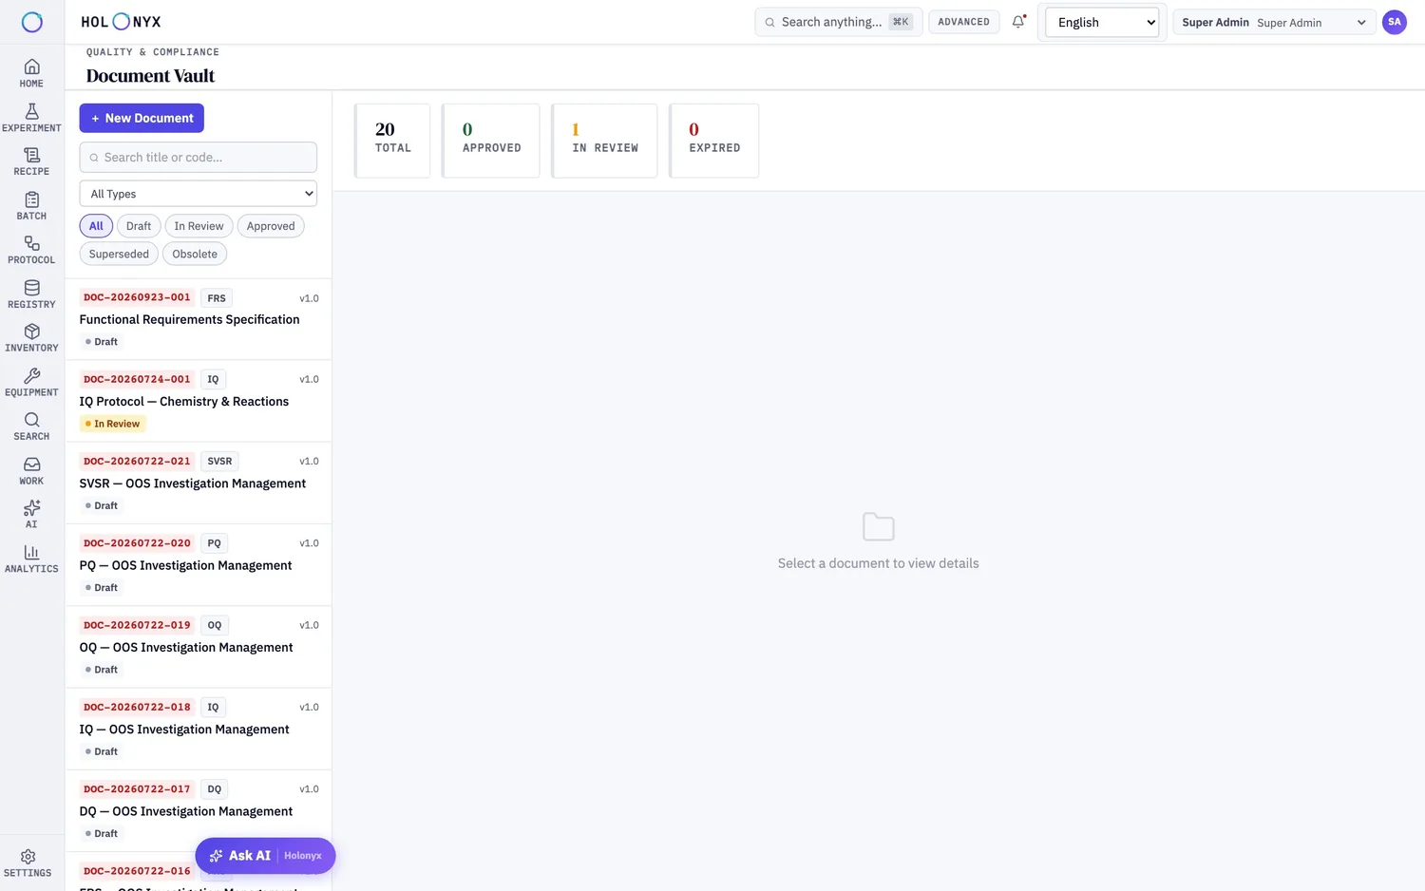Open the All Types filter dropdown

[198, 194]
